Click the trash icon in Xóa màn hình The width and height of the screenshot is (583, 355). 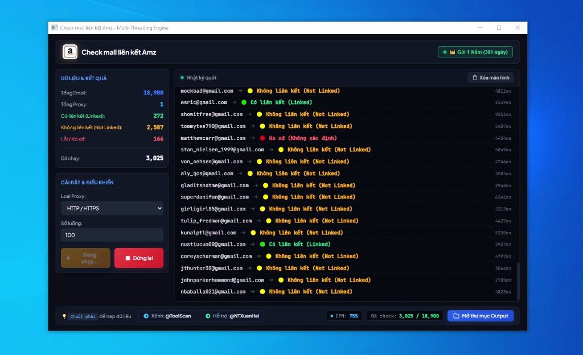[x=475, y=77]
